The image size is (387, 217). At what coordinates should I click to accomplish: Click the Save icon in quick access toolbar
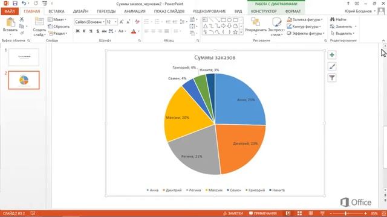click(15, 4)
